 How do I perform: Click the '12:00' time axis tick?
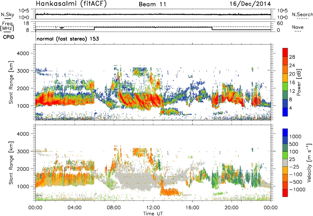click(153, 208)
